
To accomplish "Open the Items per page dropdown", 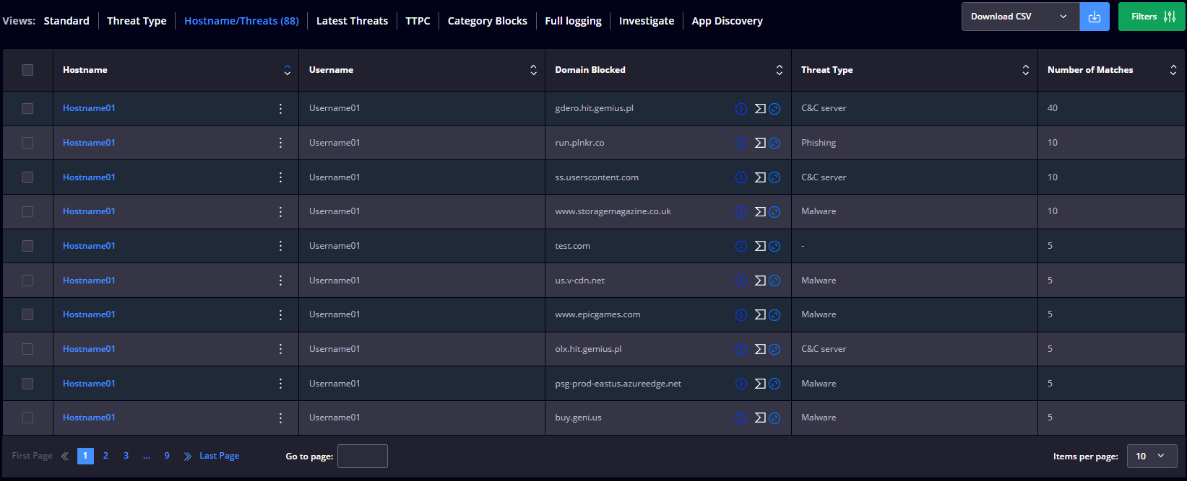I will 1152,456.
